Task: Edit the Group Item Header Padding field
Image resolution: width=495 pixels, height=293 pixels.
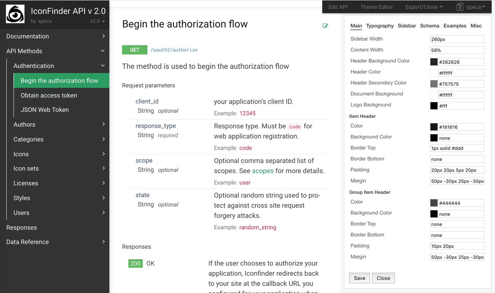Action: point(457,246)
